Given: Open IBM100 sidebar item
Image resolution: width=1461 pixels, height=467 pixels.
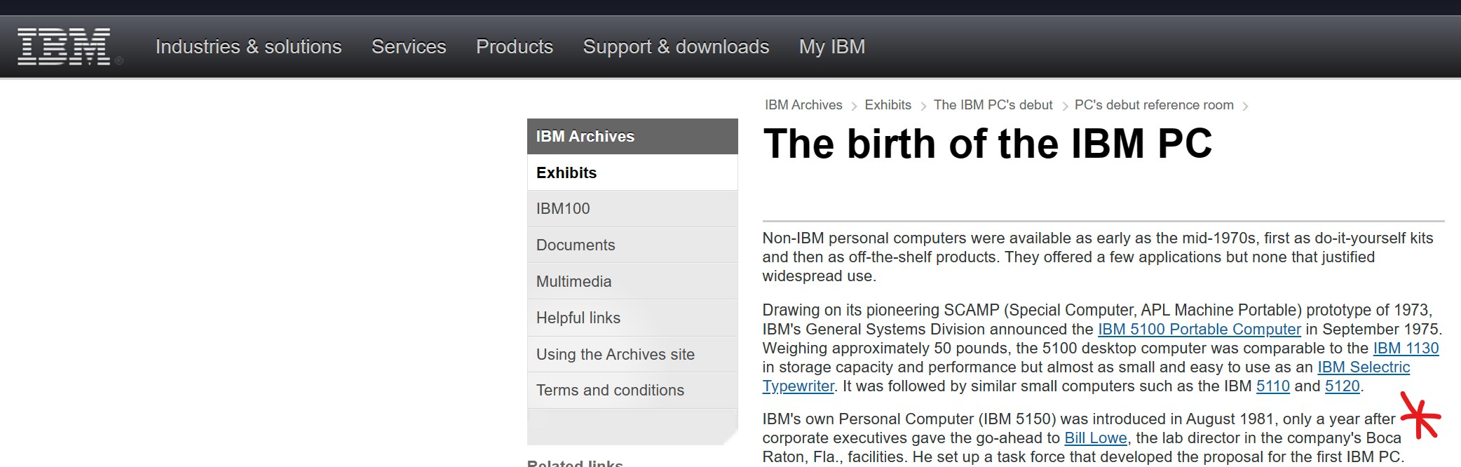Looking at the screenshot, I should pos(563,209).
